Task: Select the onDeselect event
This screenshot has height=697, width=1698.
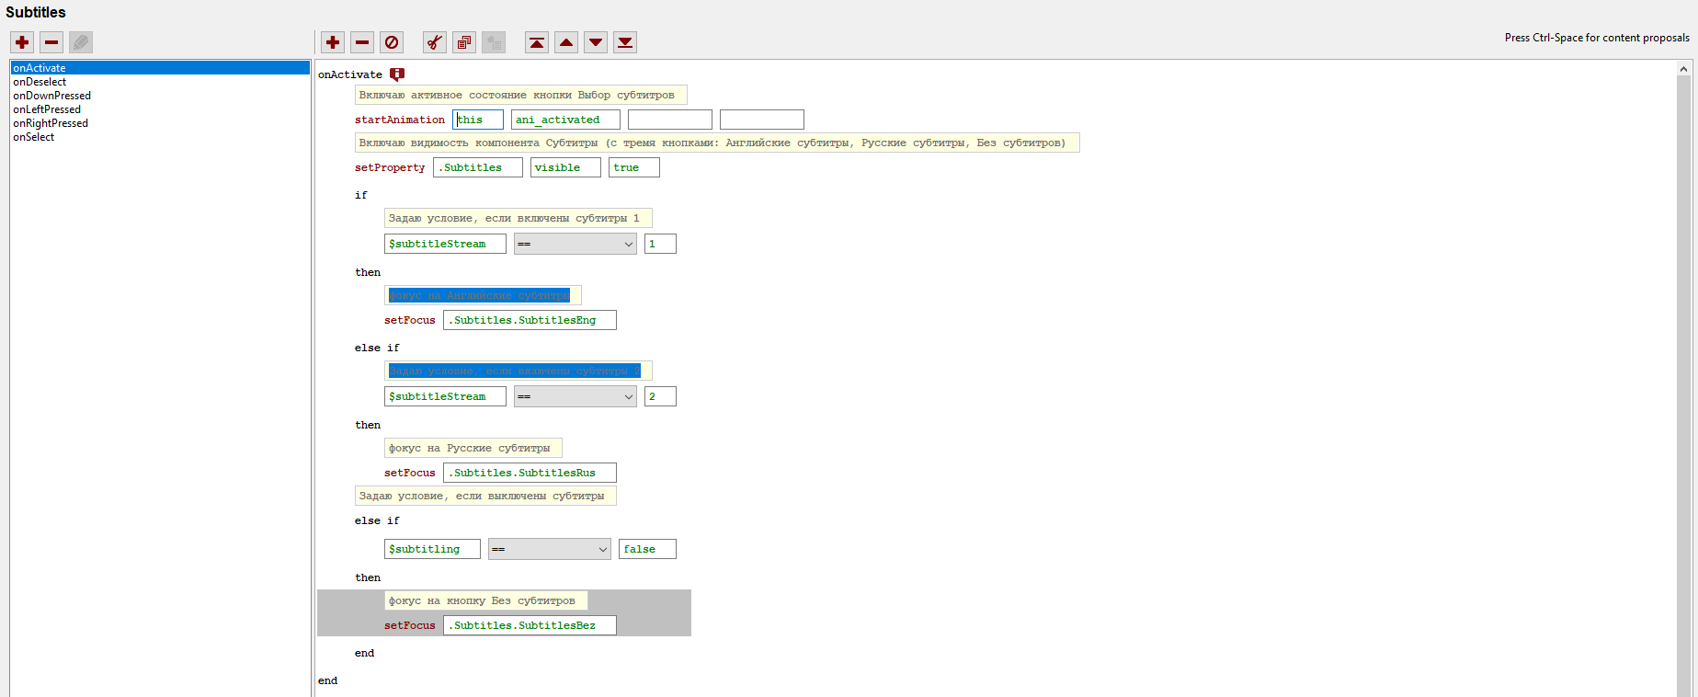Action: [40, 82]
